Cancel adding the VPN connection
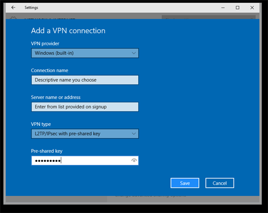The height and width of the screenshot is (213, 268). click(x=220, y=183)
